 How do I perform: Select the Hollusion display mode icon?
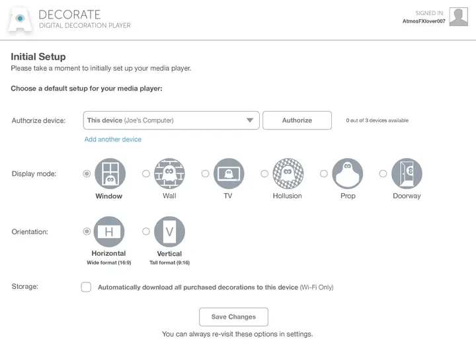click(x=288, y=174)
